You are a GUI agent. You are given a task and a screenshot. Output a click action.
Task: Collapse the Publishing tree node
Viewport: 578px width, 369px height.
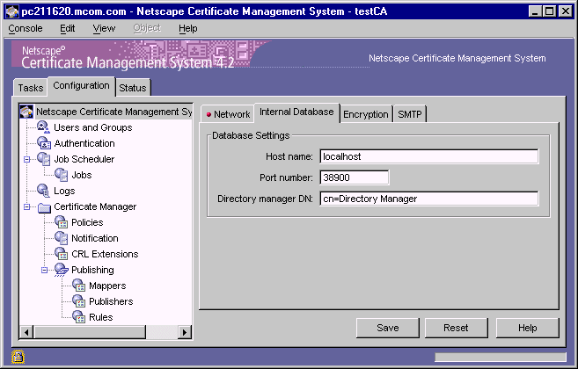45,271
